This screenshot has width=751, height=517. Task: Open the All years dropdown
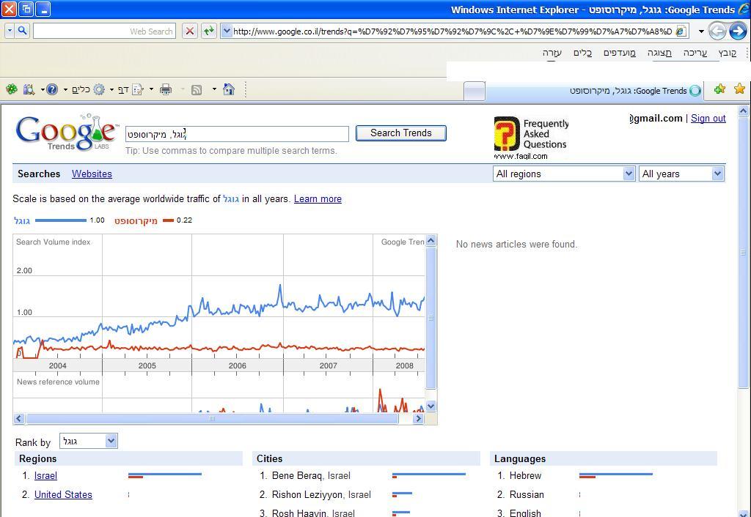click(x=681, y=174)
